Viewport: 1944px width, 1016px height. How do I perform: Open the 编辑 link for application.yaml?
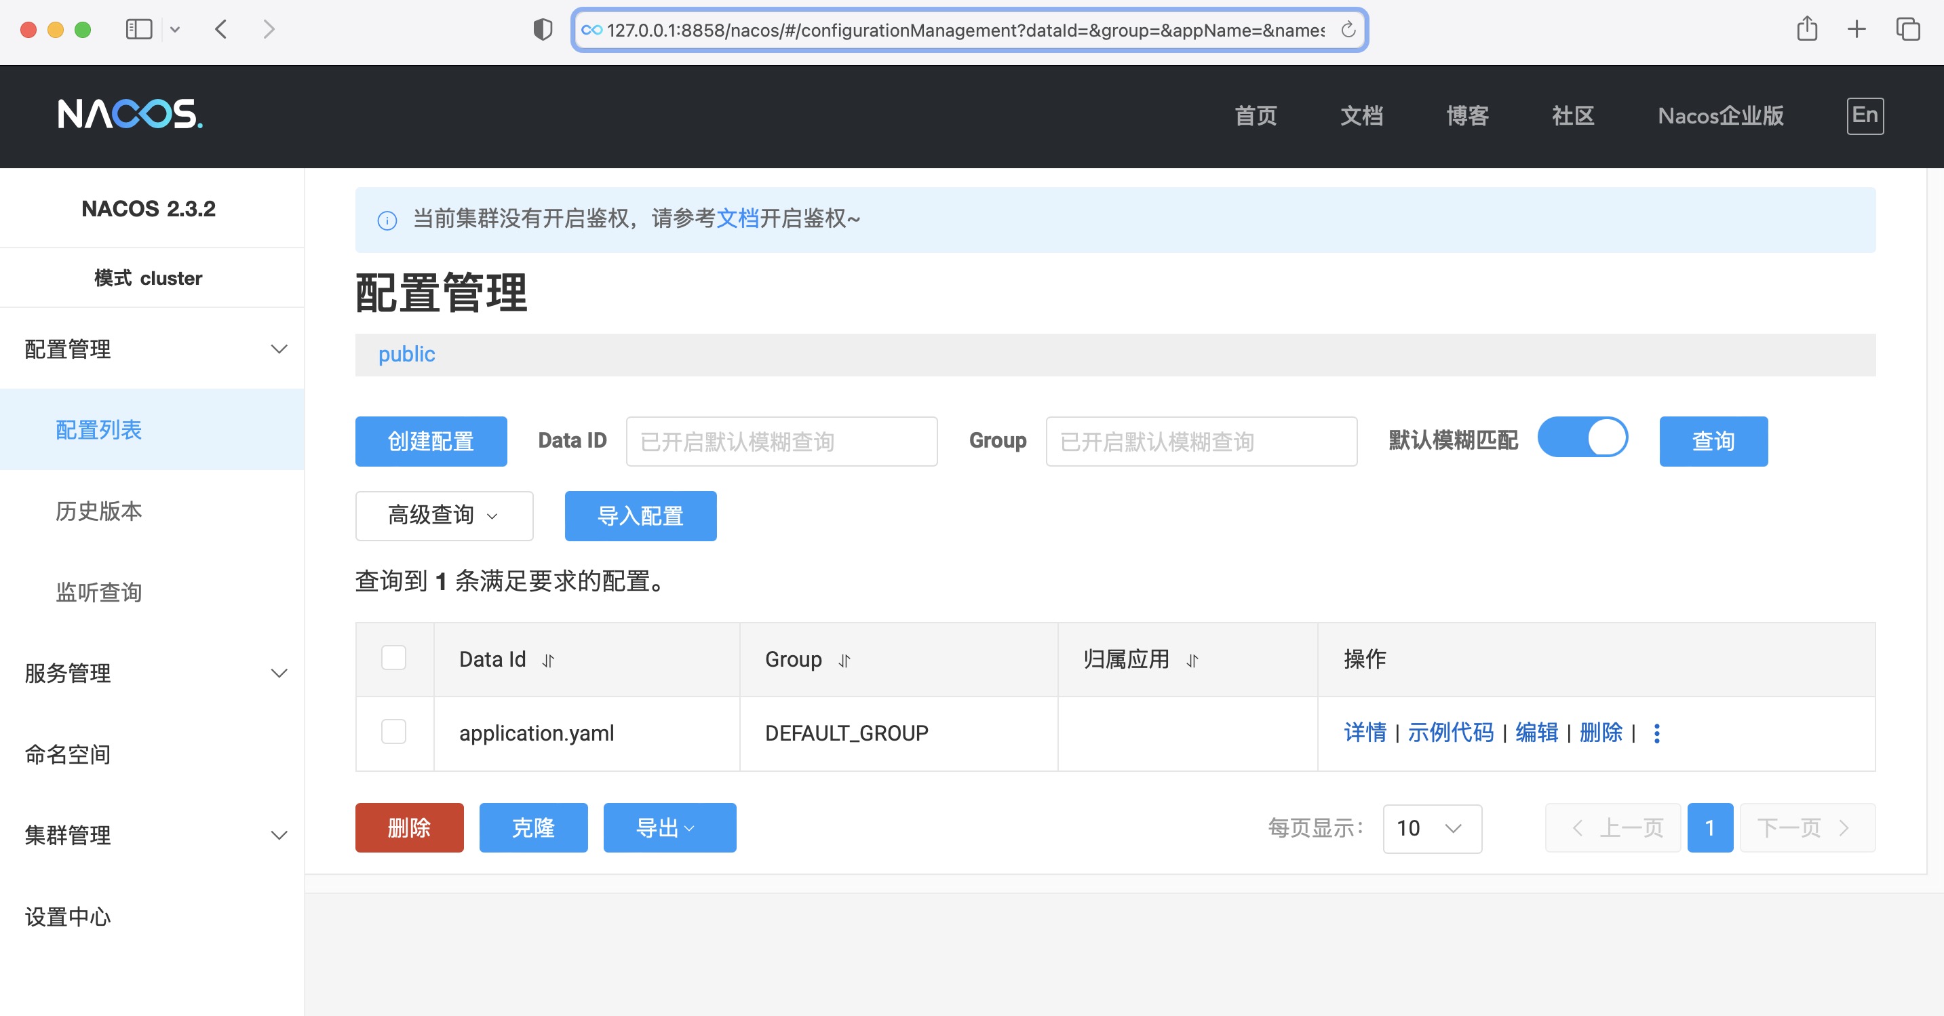[x=1536, y=732]
